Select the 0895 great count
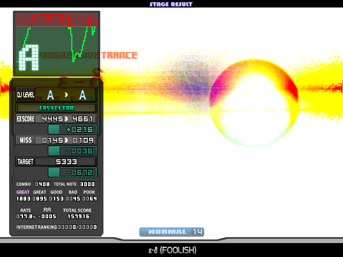343x257 pixels. 40,199
